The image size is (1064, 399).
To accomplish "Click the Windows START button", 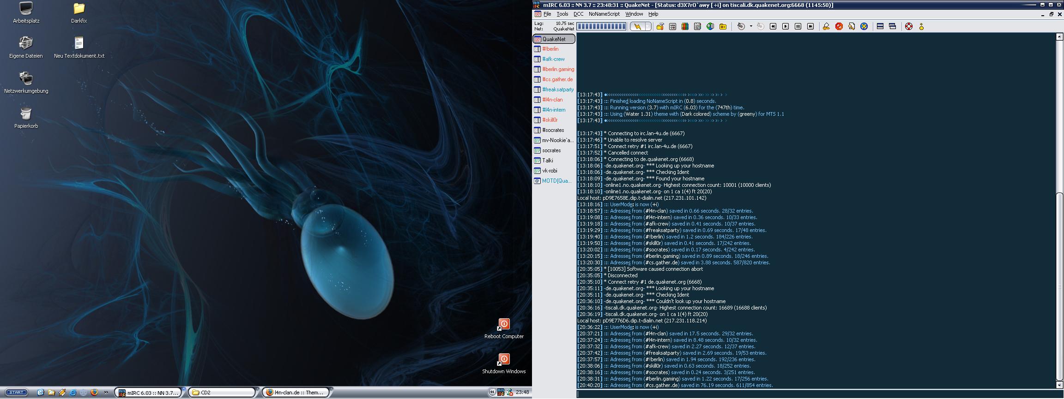I will click(x=17, y=393).
